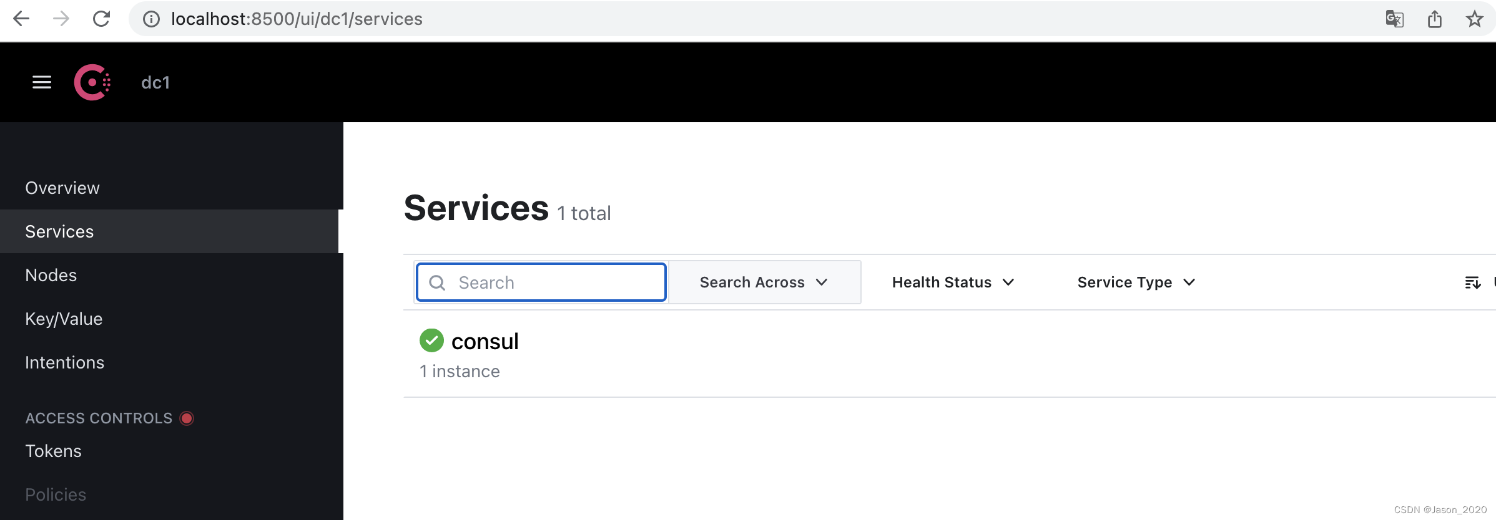This screenshot has width=1496, height=520.
Task: Open the browser share icon
Action: pos(1434,19)
